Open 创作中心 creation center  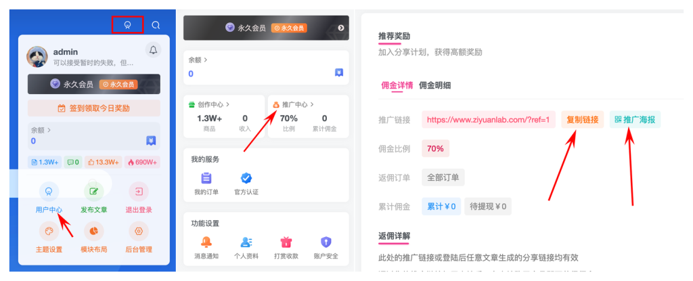point(209,105)
